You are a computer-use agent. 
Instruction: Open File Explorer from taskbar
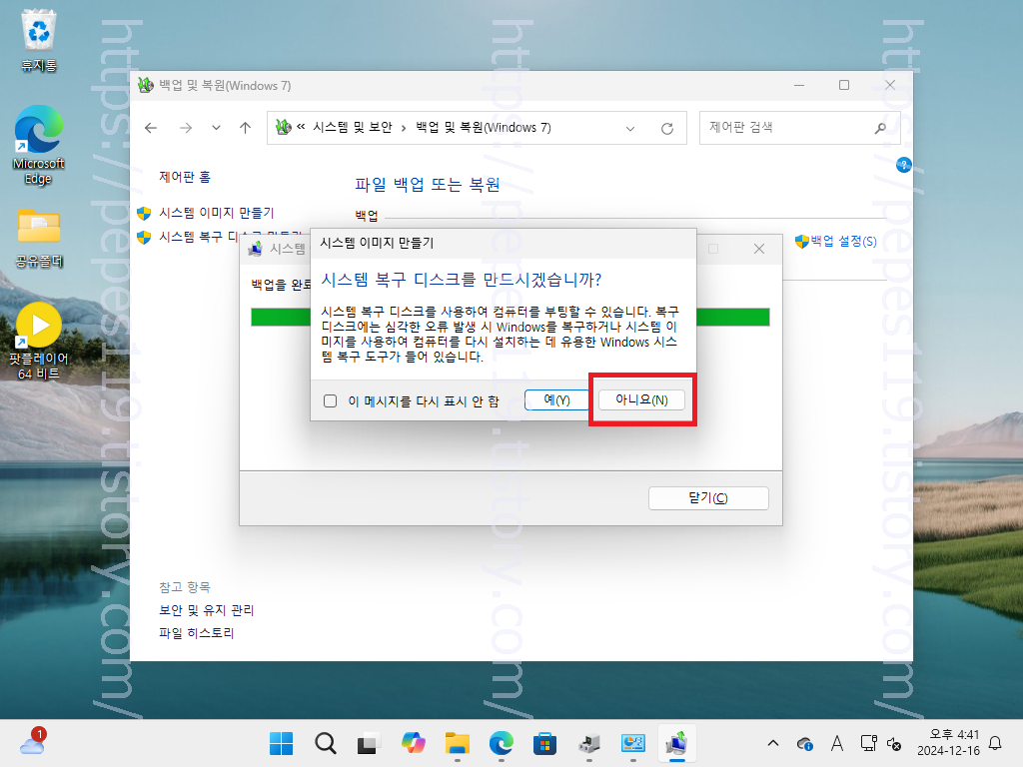coord(458,743)
